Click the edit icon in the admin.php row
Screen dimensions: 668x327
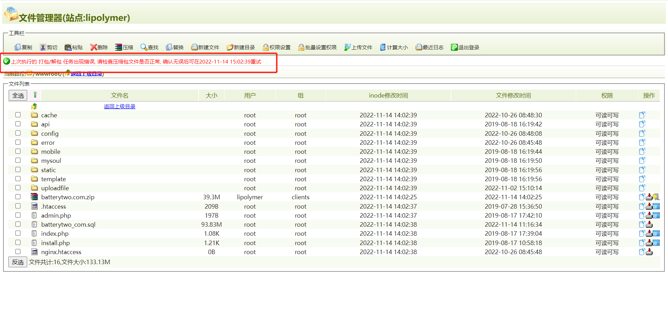(x=656, y=215)
